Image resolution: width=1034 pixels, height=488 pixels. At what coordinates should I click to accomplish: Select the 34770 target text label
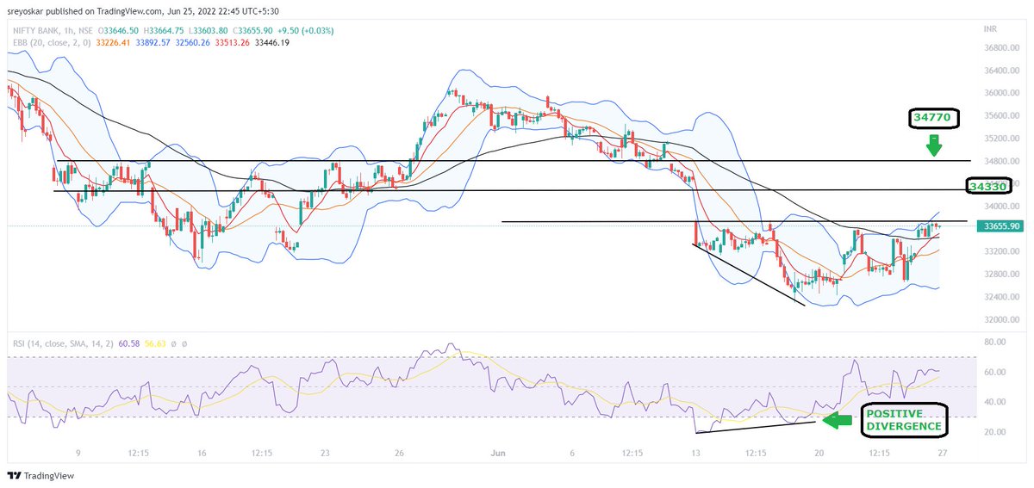933,118
